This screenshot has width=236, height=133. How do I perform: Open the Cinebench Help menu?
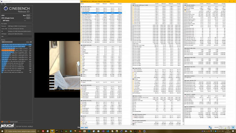(5, 4)
